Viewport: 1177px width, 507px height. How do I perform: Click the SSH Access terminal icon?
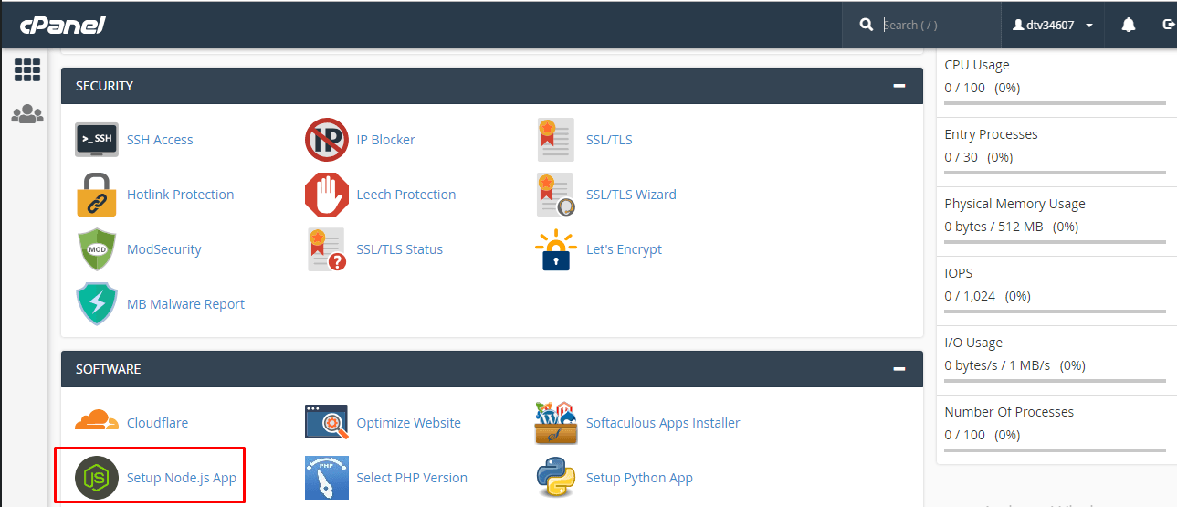(96, 140)
